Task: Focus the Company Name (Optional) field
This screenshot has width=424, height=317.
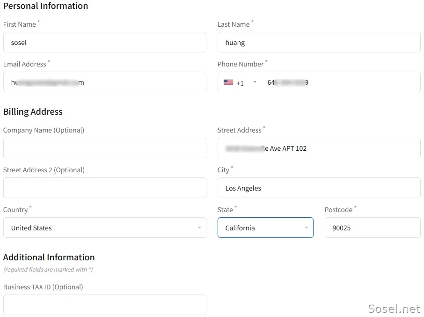Action: coord(105,148)
